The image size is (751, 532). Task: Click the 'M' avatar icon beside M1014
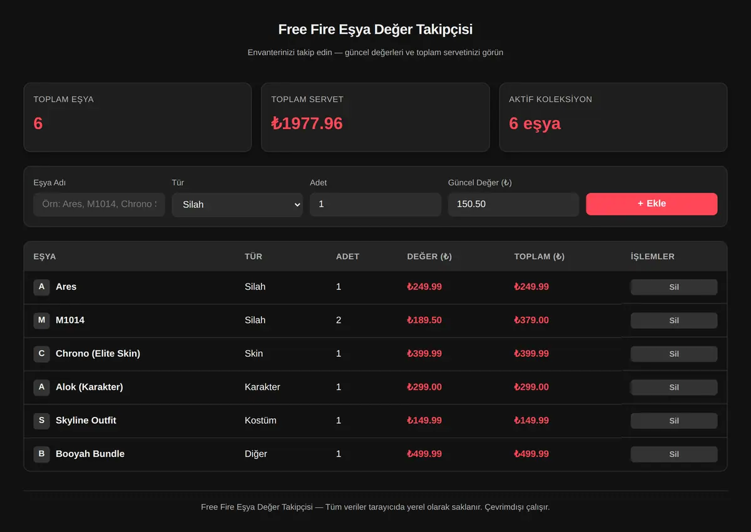pos(41,320)
